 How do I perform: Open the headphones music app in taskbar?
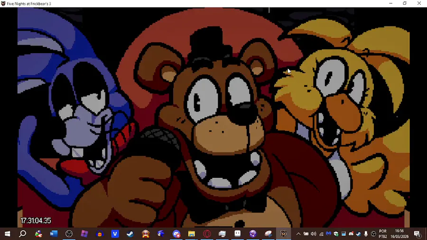pyautogui.click(x=100, y=234)
